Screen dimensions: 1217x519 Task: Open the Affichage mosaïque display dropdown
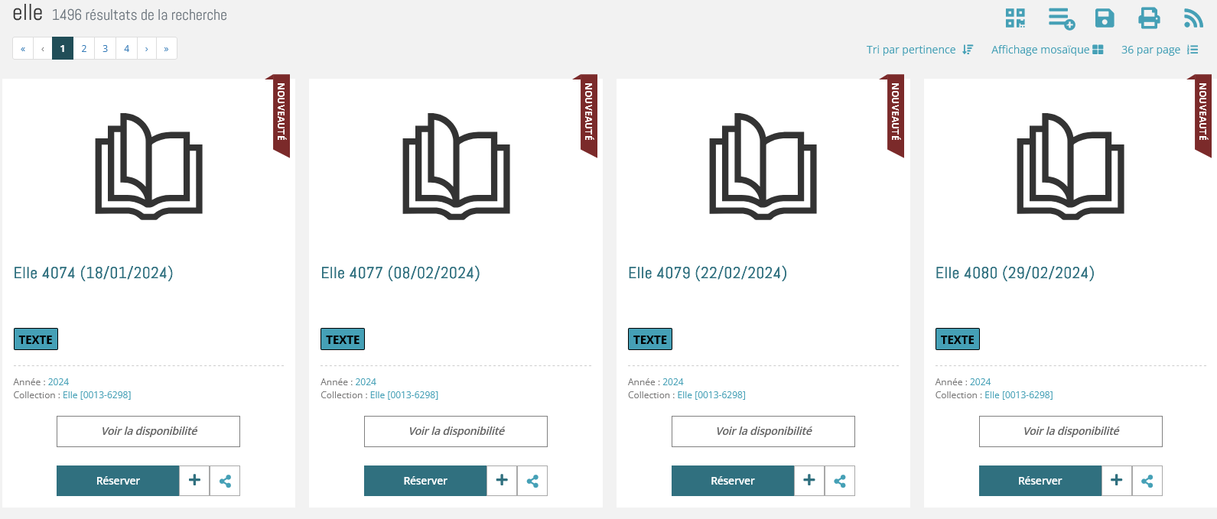[x=1047, y=50]
